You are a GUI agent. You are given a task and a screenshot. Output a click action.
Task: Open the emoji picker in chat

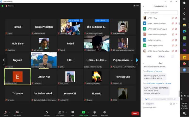[x=174, y=104]
